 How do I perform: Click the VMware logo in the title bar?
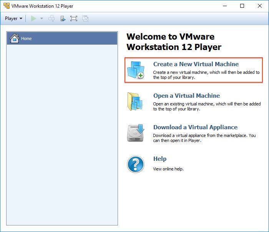(7, 6)
